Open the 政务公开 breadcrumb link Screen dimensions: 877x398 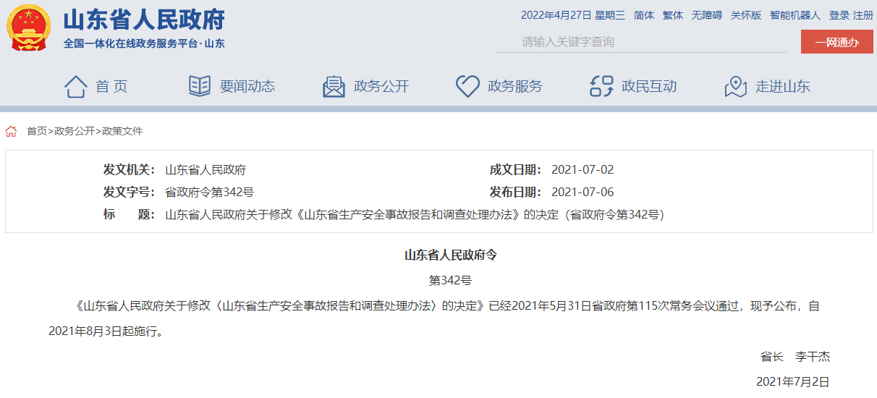pos(75,132)
